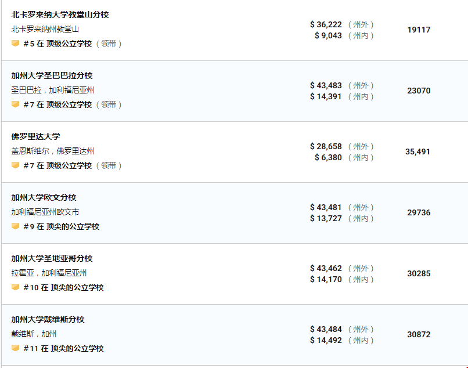Open 加州大学戴维斯分校 school link
468x368 pixels.
pos(48,319)
